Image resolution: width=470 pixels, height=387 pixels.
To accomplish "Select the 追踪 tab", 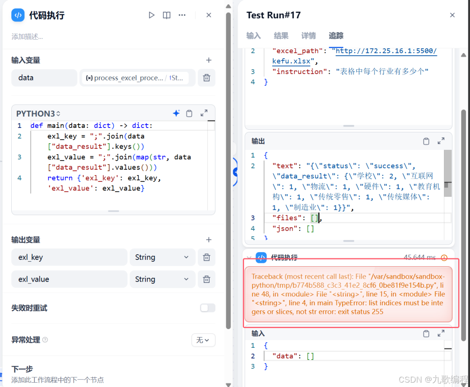I will 336,36.
